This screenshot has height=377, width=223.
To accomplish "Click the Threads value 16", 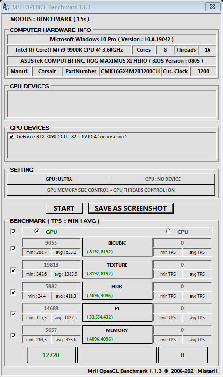I will pyautogui.click(x=208, y=50).
